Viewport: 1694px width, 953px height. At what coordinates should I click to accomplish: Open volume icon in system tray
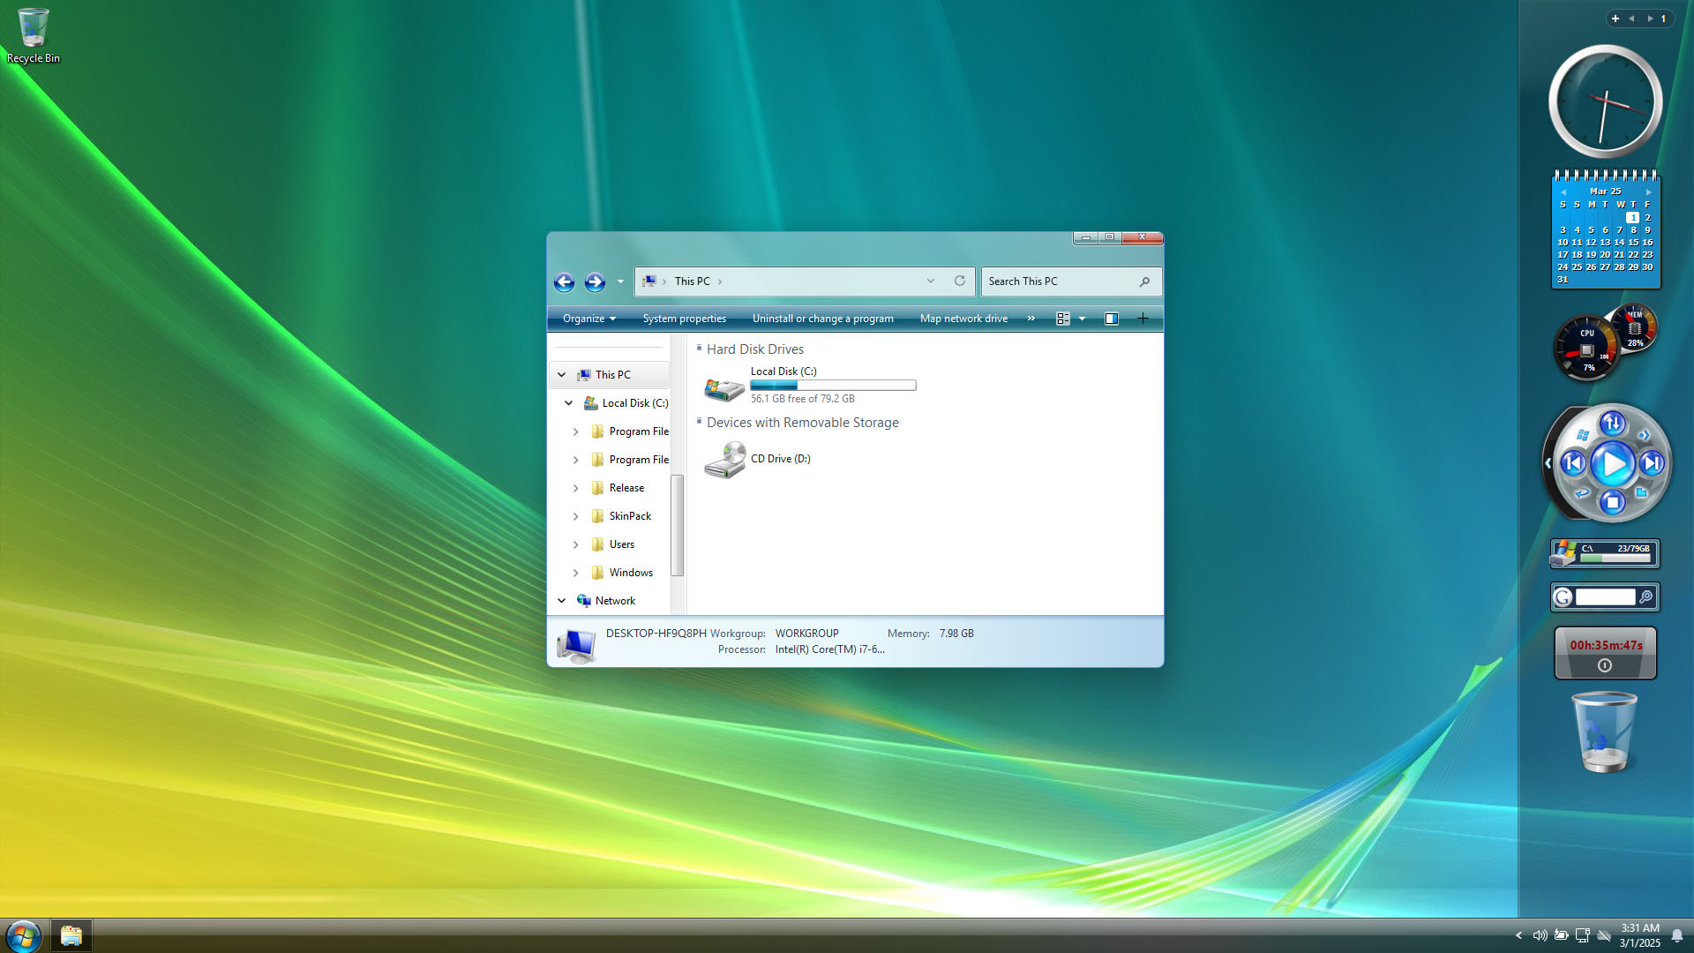point(1540,935)
